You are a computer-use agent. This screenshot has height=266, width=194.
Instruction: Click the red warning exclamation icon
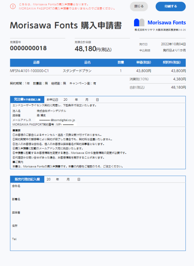(x=13, y=7)
